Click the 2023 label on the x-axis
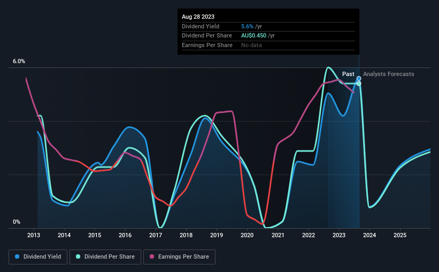The height and width of the screenshot is (272, 439). point(339,235)
